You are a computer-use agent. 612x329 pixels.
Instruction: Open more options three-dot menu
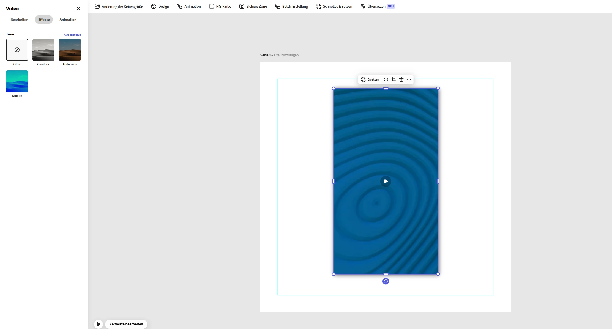point(409,79)
